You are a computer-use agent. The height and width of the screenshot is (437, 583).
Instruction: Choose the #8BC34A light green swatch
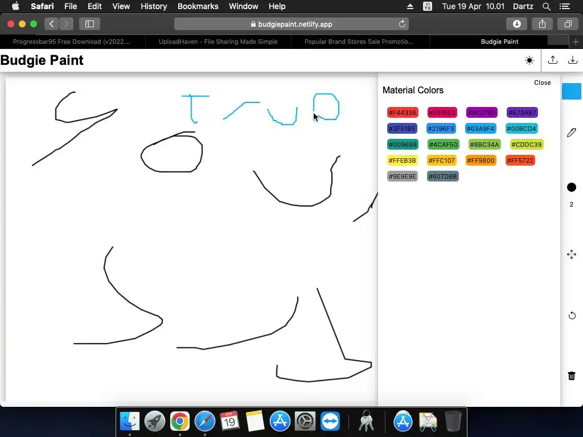(485, 145)
